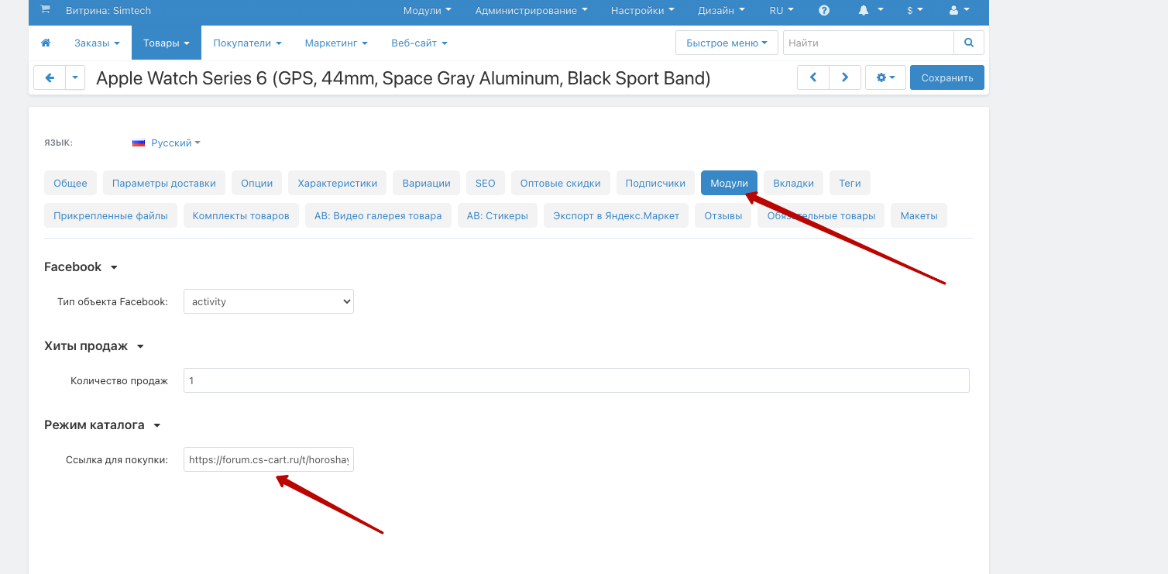Open the Facebook object type dropdown
Image resolution: width=1168 pixels, height=574 pixels.
(268, 301)
